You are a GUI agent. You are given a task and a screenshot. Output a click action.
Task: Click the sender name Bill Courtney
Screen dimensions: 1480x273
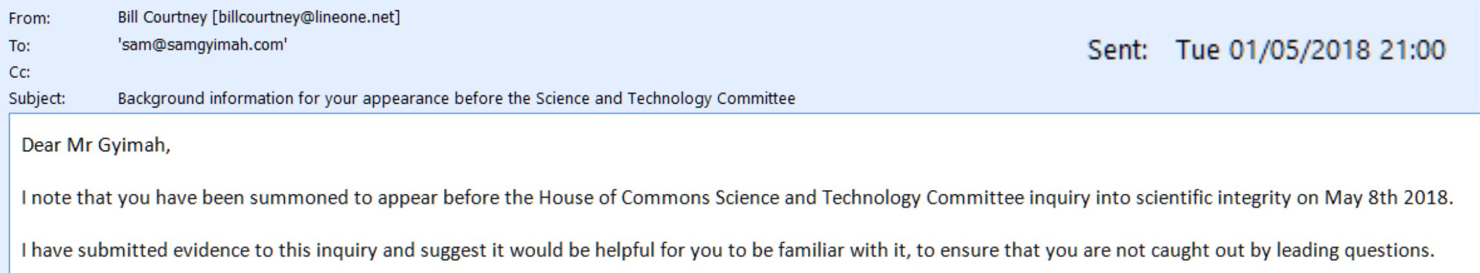coord(162,17)
